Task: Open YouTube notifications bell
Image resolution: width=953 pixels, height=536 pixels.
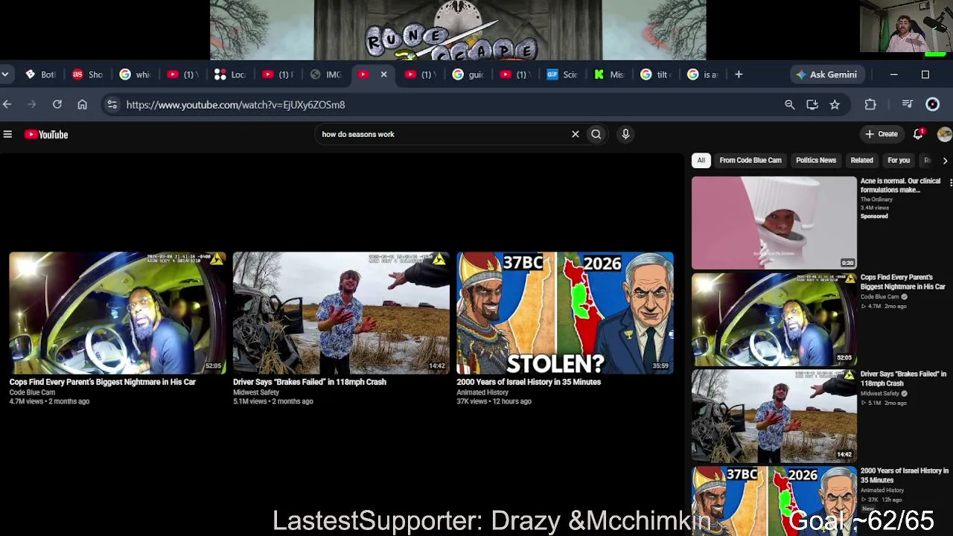Action: [x=919, y=134]
